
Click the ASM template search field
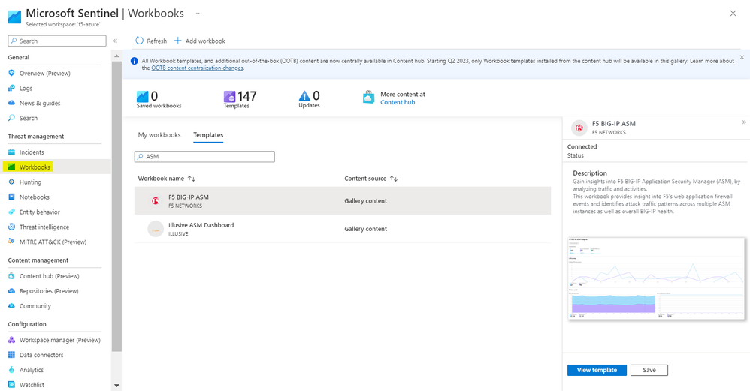pos(204,157)
